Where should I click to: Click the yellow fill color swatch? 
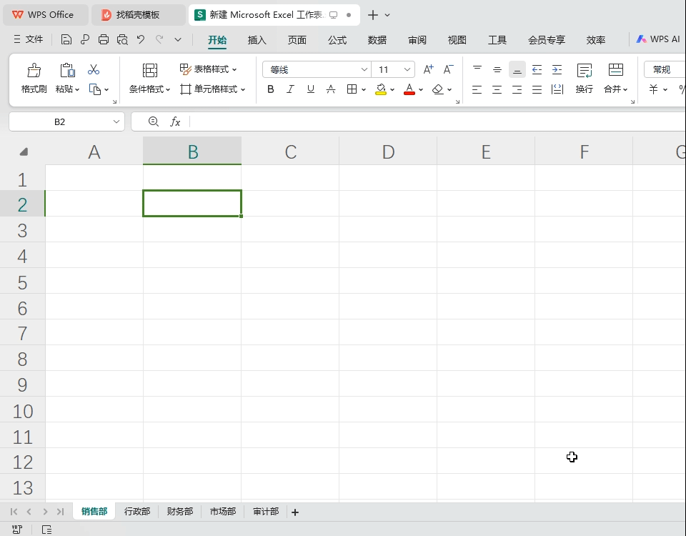tap(381, 89)
